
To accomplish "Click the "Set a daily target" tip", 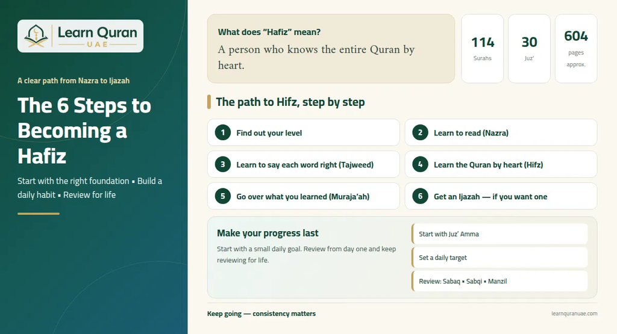I will pyautogui.click(x=500, y=258).
